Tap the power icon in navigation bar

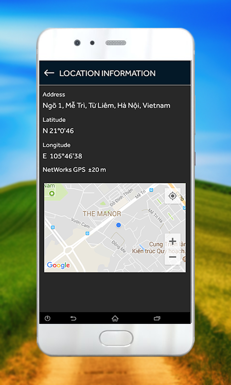pyautogui.click(x=47, y=319)
